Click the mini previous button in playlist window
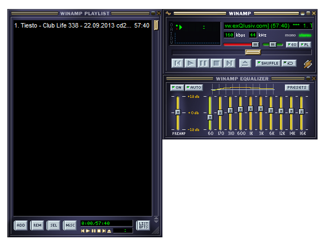This screenshot has width=326, height=248. (83, 231)
